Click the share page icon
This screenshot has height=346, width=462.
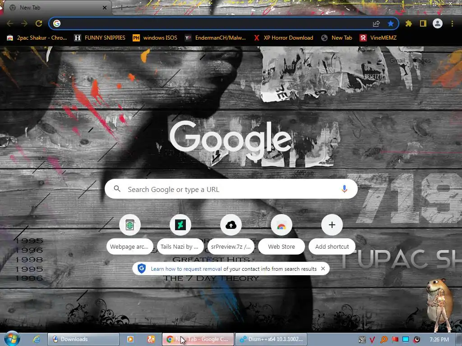click(376, 23)
